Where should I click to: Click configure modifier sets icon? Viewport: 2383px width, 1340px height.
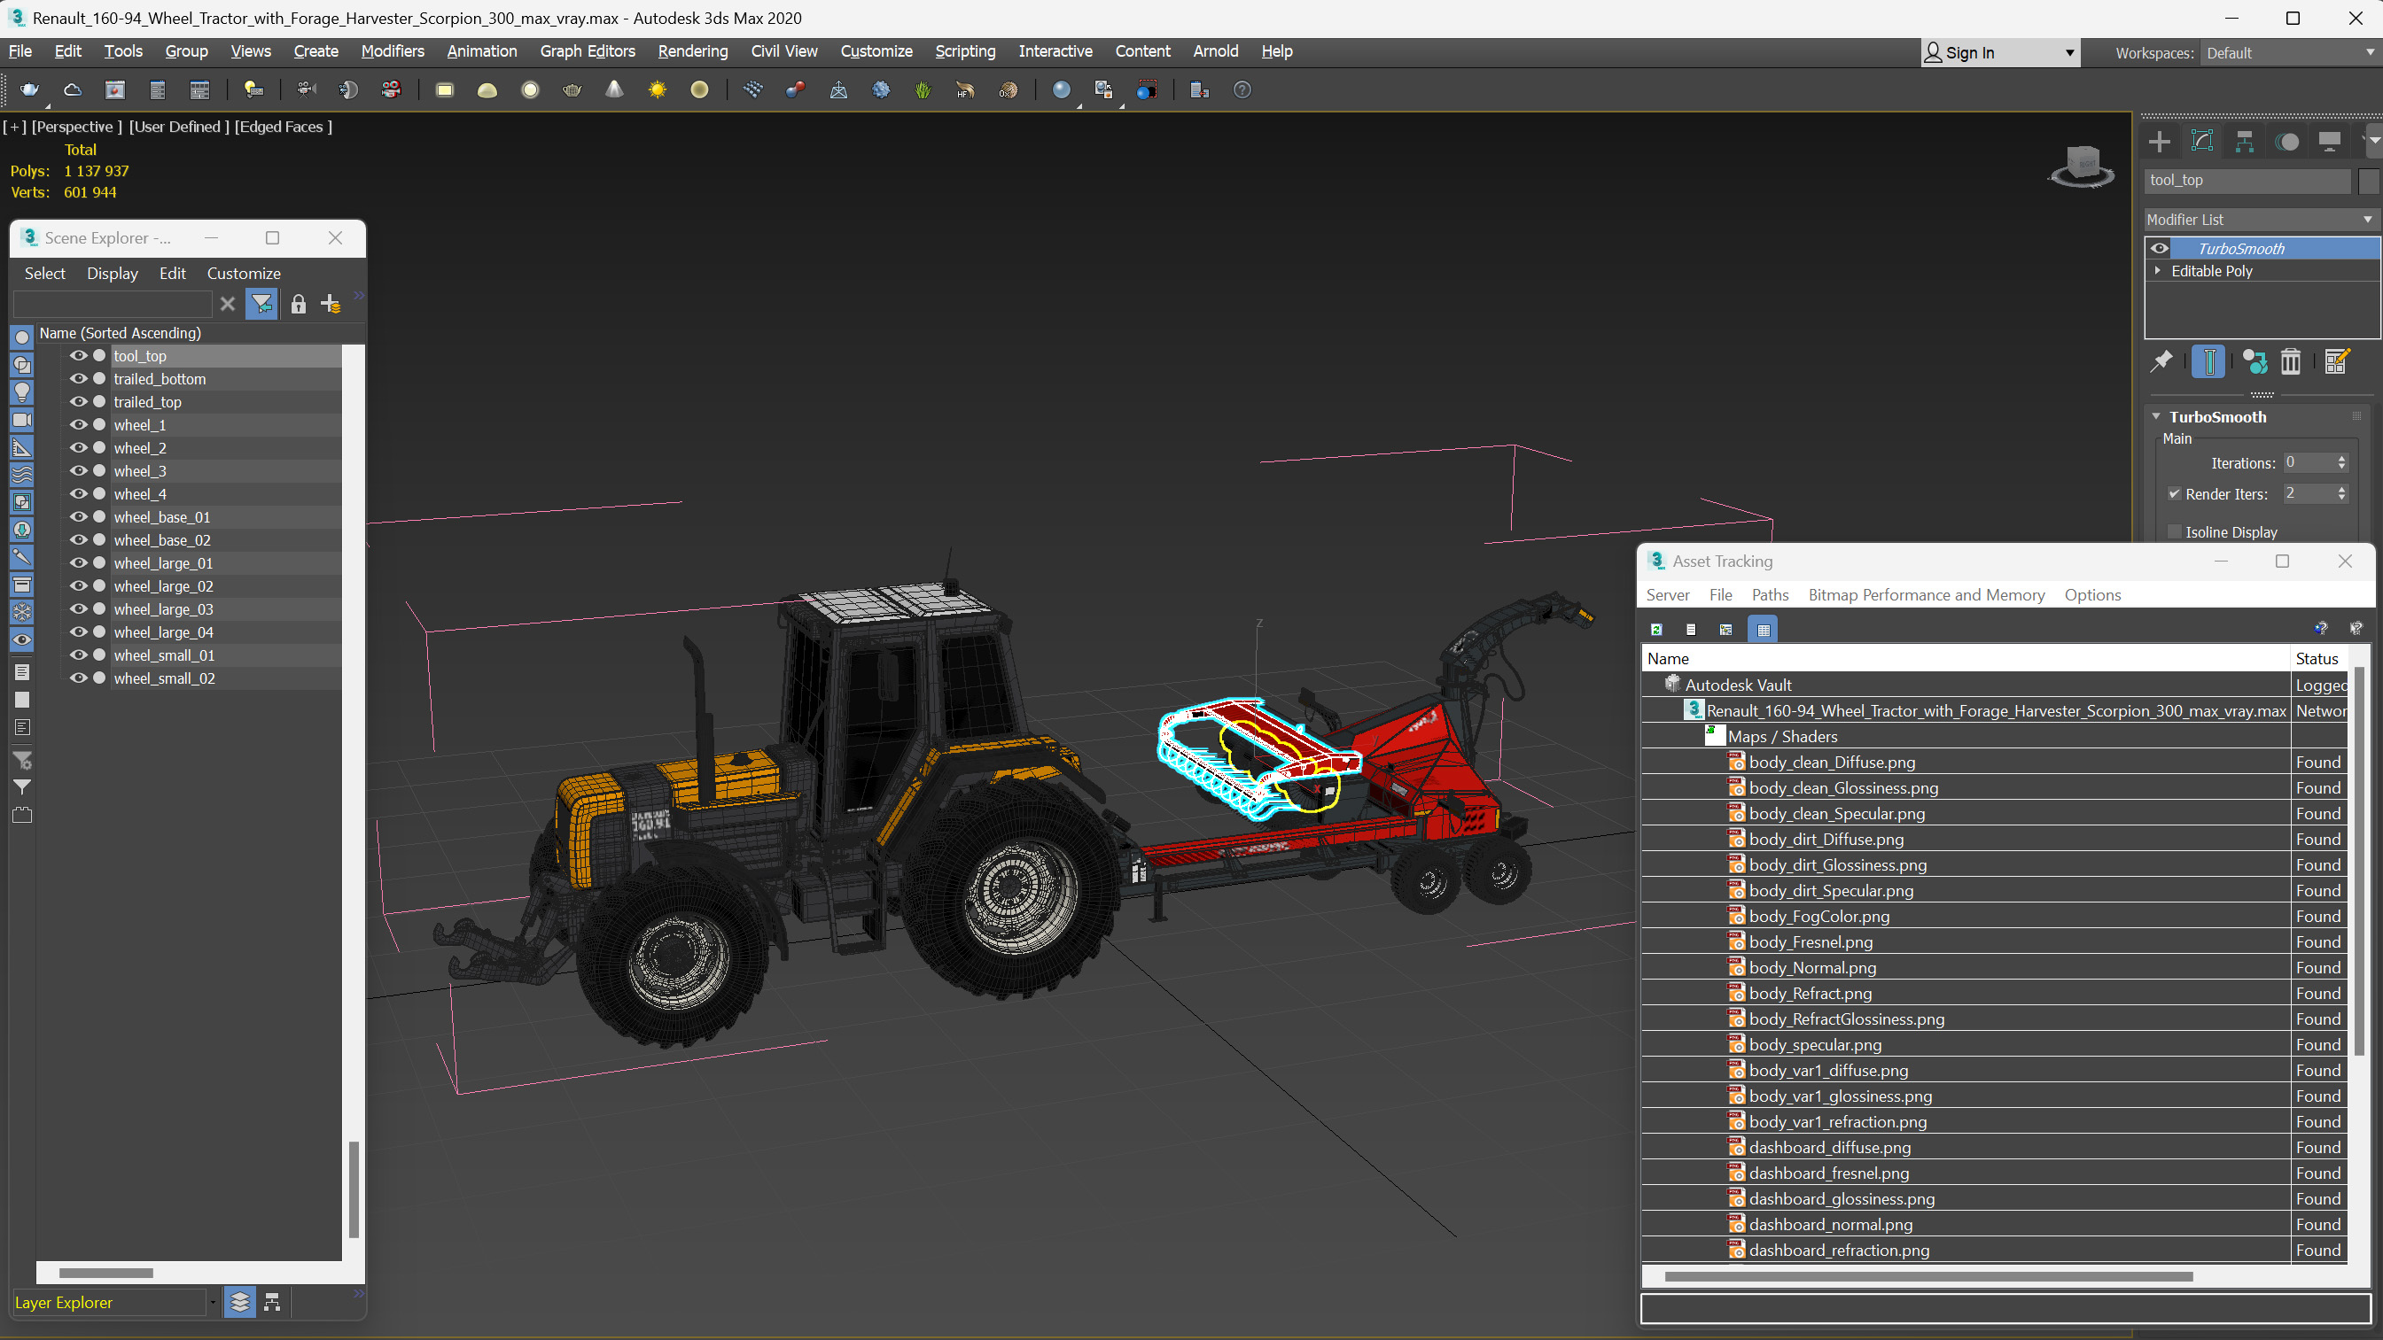point(2337,361)
